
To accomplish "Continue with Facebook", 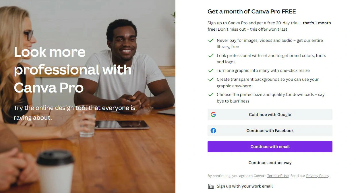I will (270, 131).
